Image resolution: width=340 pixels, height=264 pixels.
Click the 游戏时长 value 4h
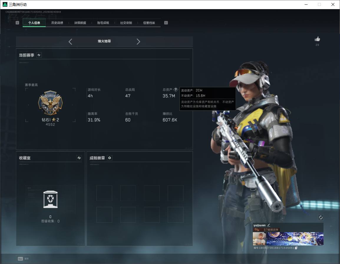coord(90,96)
